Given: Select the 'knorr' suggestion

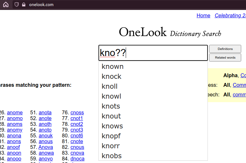Looking at the screenshot, I should point(153,146).
